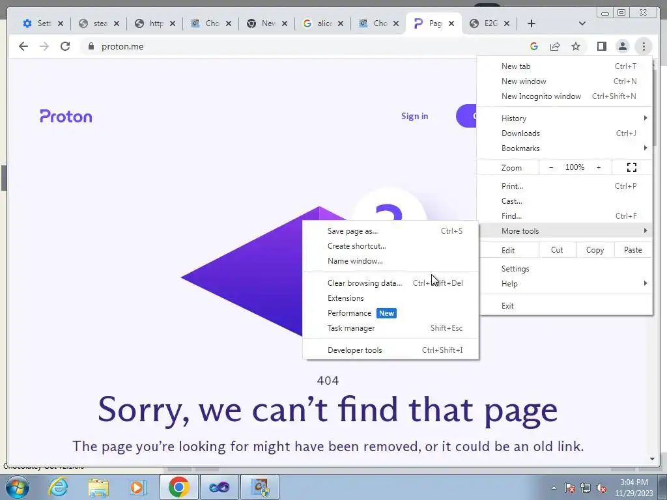Screen dimensions: 667x500
Task: Click the Google icon in address bar
Action: tap(534, 46)
